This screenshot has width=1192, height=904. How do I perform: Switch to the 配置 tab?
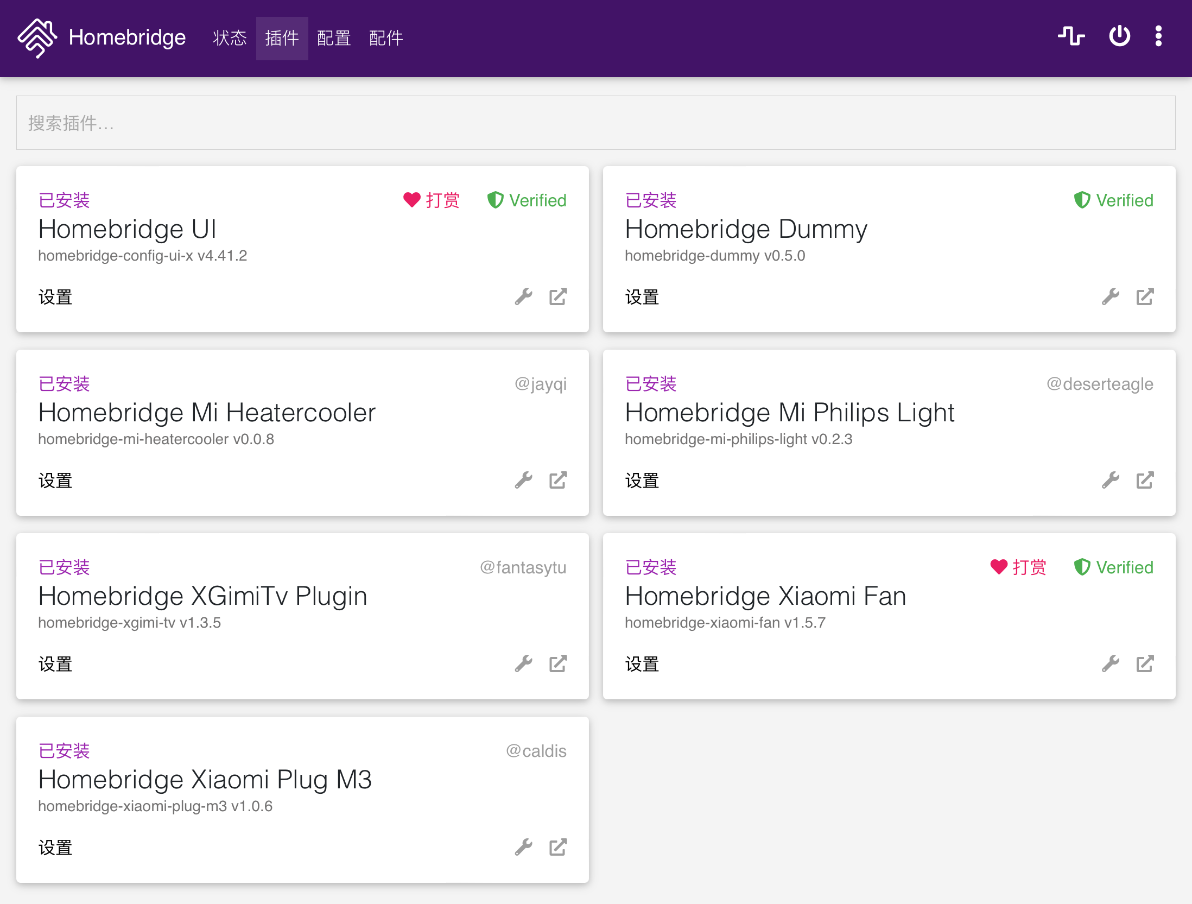coord(334,38)
